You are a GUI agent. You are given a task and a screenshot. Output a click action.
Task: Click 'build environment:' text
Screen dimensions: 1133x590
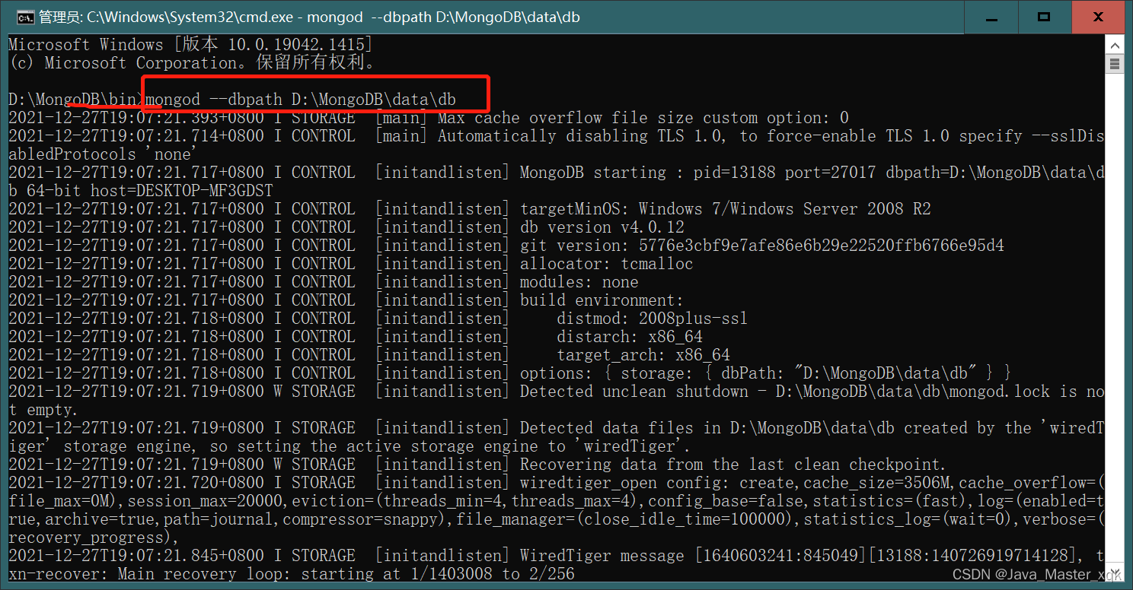pyautogui.click(x=602, y=300)
